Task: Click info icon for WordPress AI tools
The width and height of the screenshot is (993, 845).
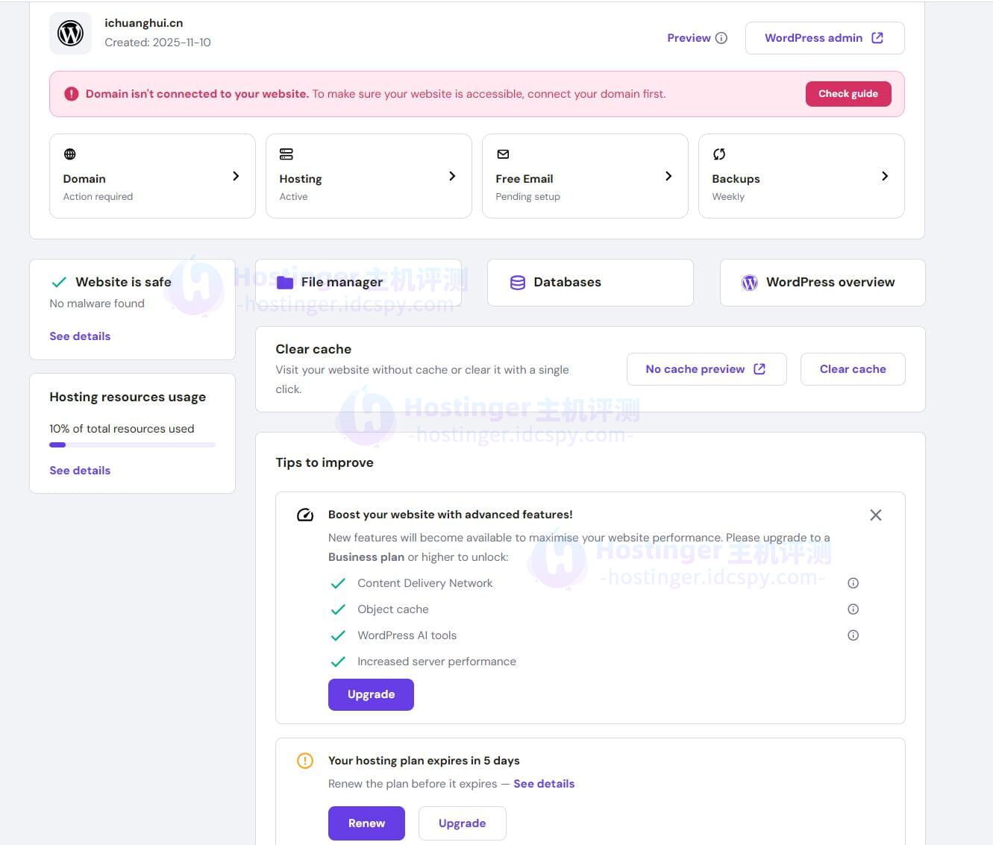Action: pos(853,635)
